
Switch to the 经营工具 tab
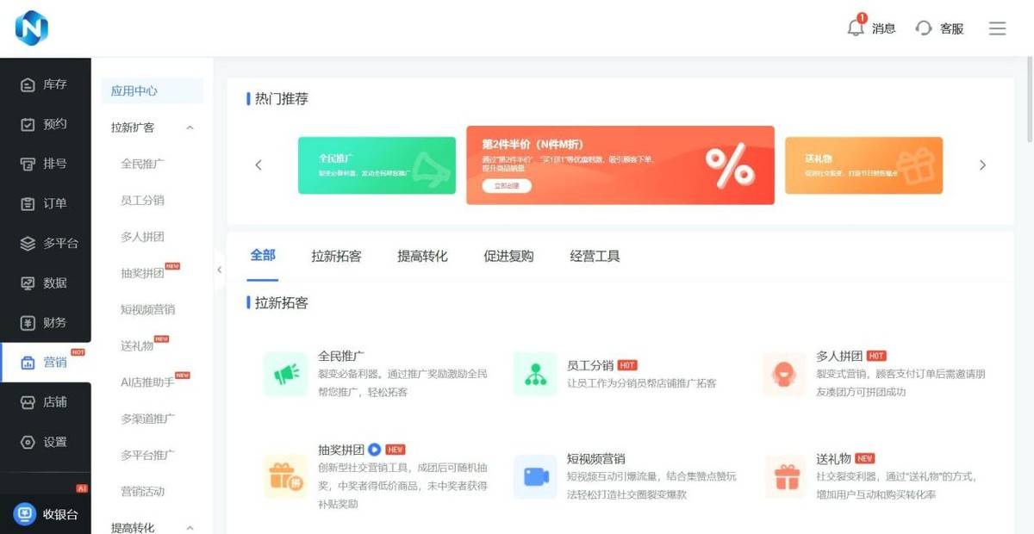click(595, 256)
